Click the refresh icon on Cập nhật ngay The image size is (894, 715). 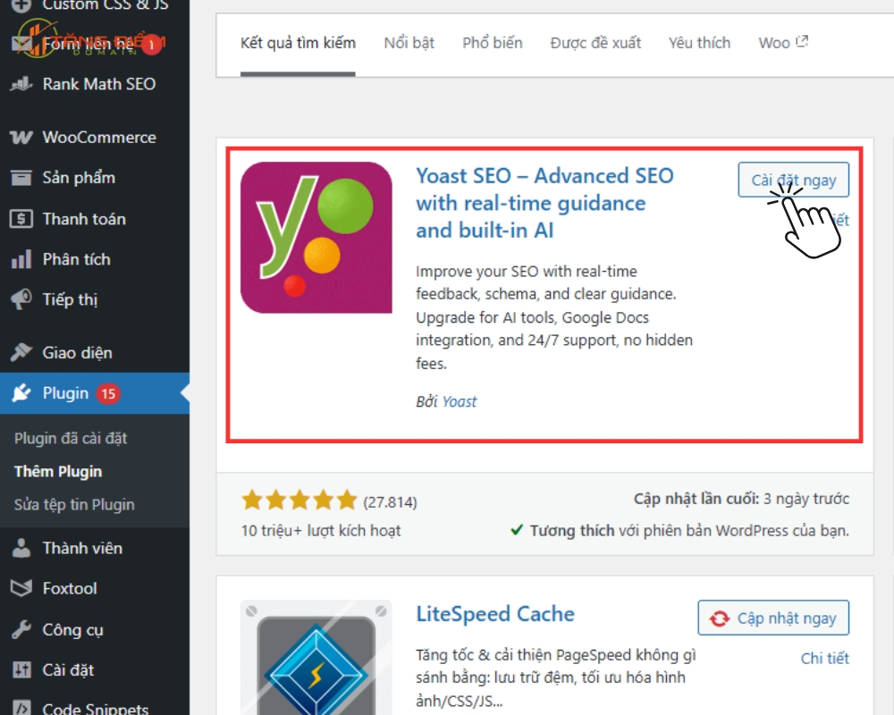coord(720,618)
